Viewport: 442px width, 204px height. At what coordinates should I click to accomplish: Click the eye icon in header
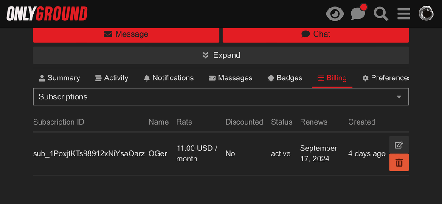pos(335,14)
